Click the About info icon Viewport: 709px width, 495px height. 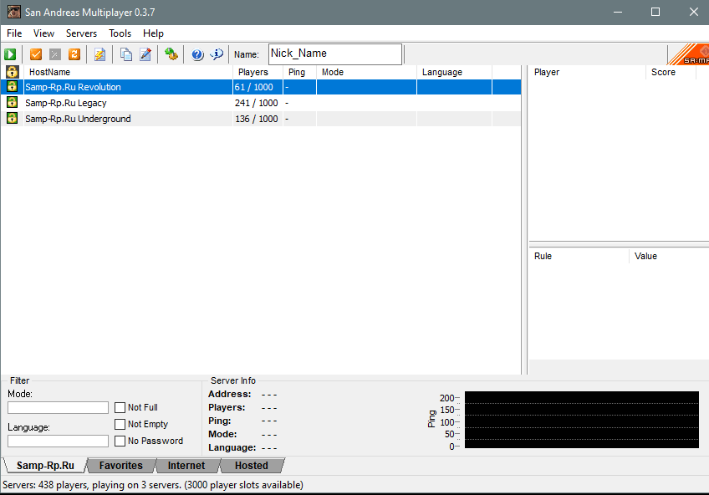(217, 54)
